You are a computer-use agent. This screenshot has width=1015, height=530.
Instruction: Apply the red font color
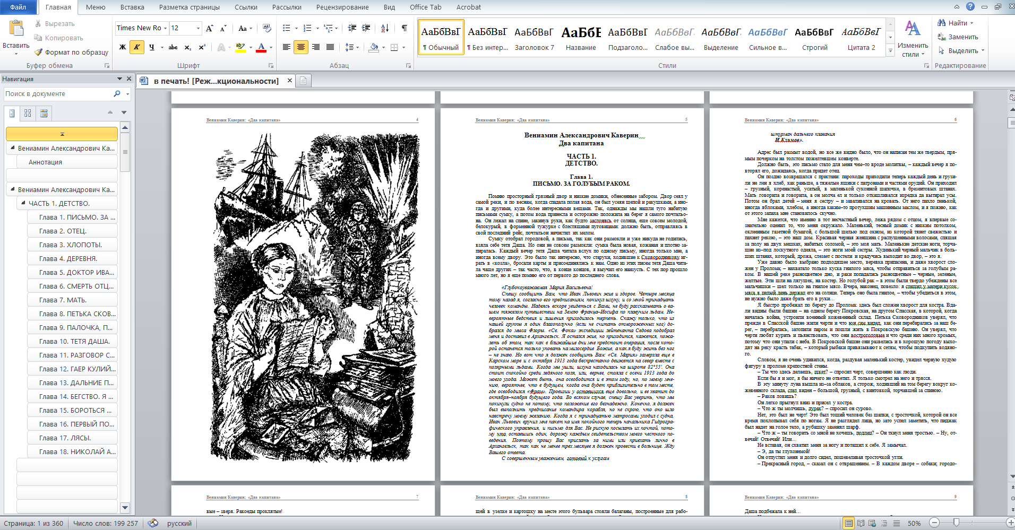point(261,47)
